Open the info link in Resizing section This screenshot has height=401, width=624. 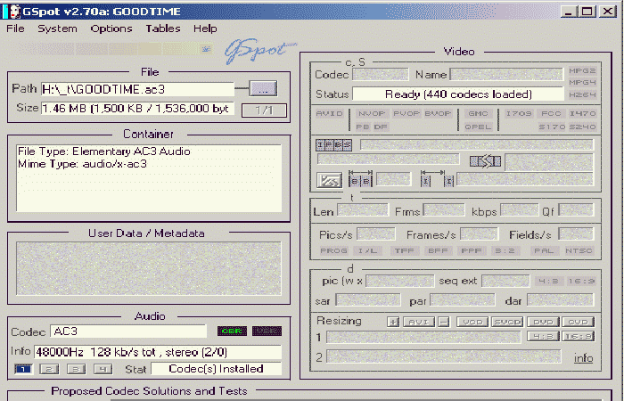pos(583,357)
